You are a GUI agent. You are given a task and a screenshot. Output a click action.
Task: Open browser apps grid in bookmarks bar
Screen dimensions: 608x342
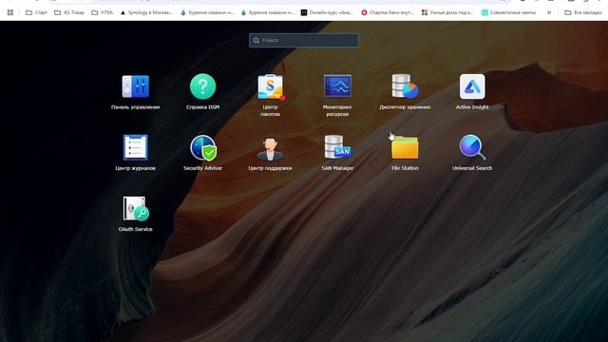[x=10, y=12]
